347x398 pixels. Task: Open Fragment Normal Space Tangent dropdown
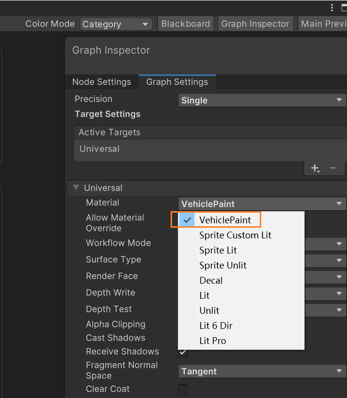pos(262,371)
